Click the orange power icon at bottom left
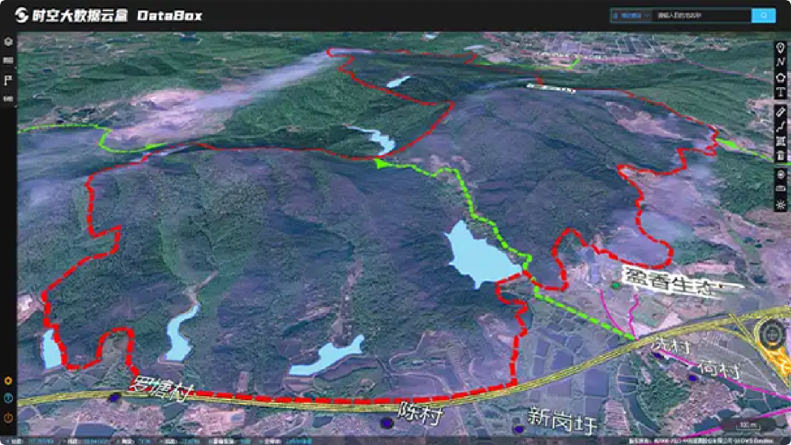Image resolution: width=791 pixels, height=445 pixels. pyautogui.click(x=8, y=417)
